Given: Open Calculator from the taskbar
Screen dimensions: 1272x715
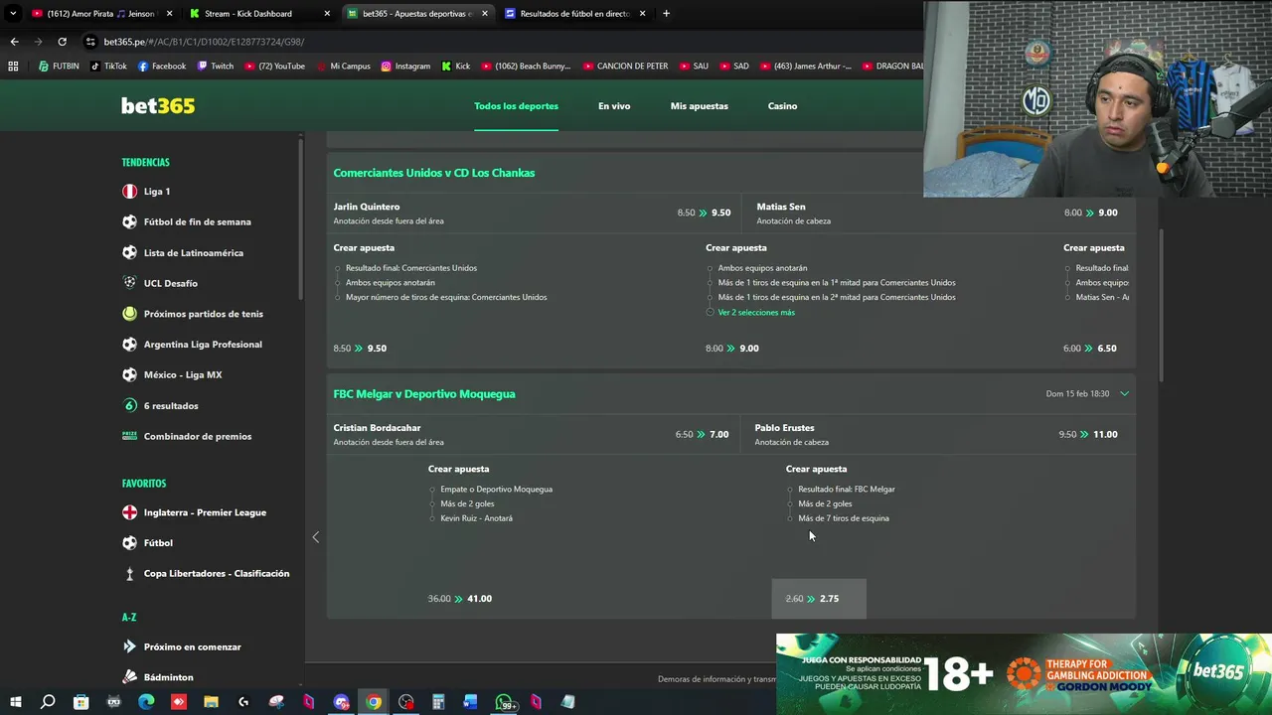Looking at the screenshot, I should tap(438, 702).
